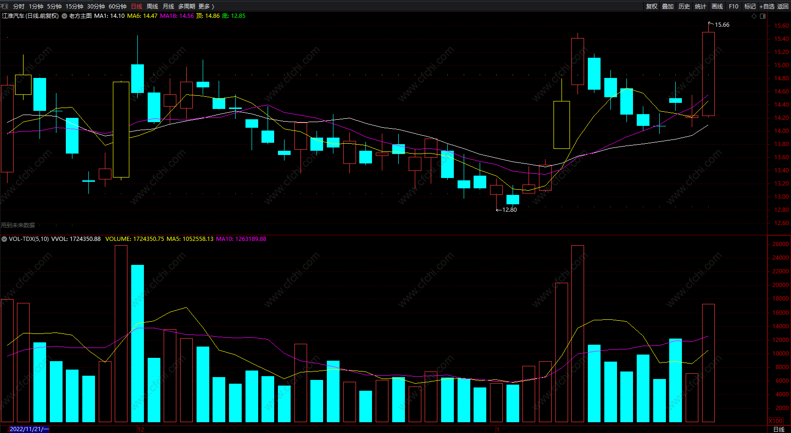The height and width of the screenshot is (433, 791).
Task: Open the 60分钟 period chart
Action: click(118, 6)
